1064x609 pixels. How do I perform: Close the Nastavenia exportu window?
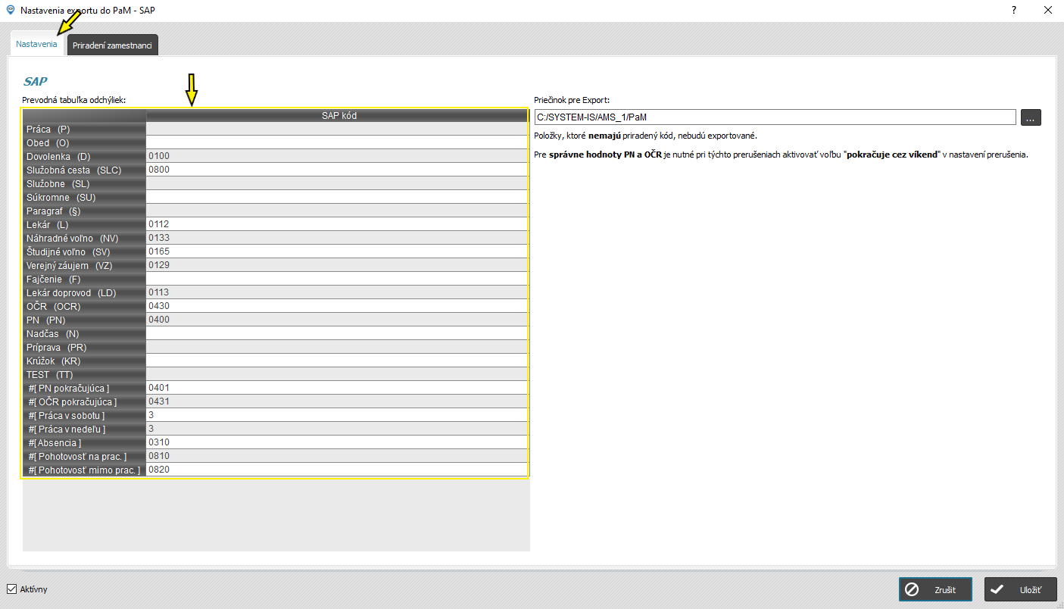point(1047,11)
